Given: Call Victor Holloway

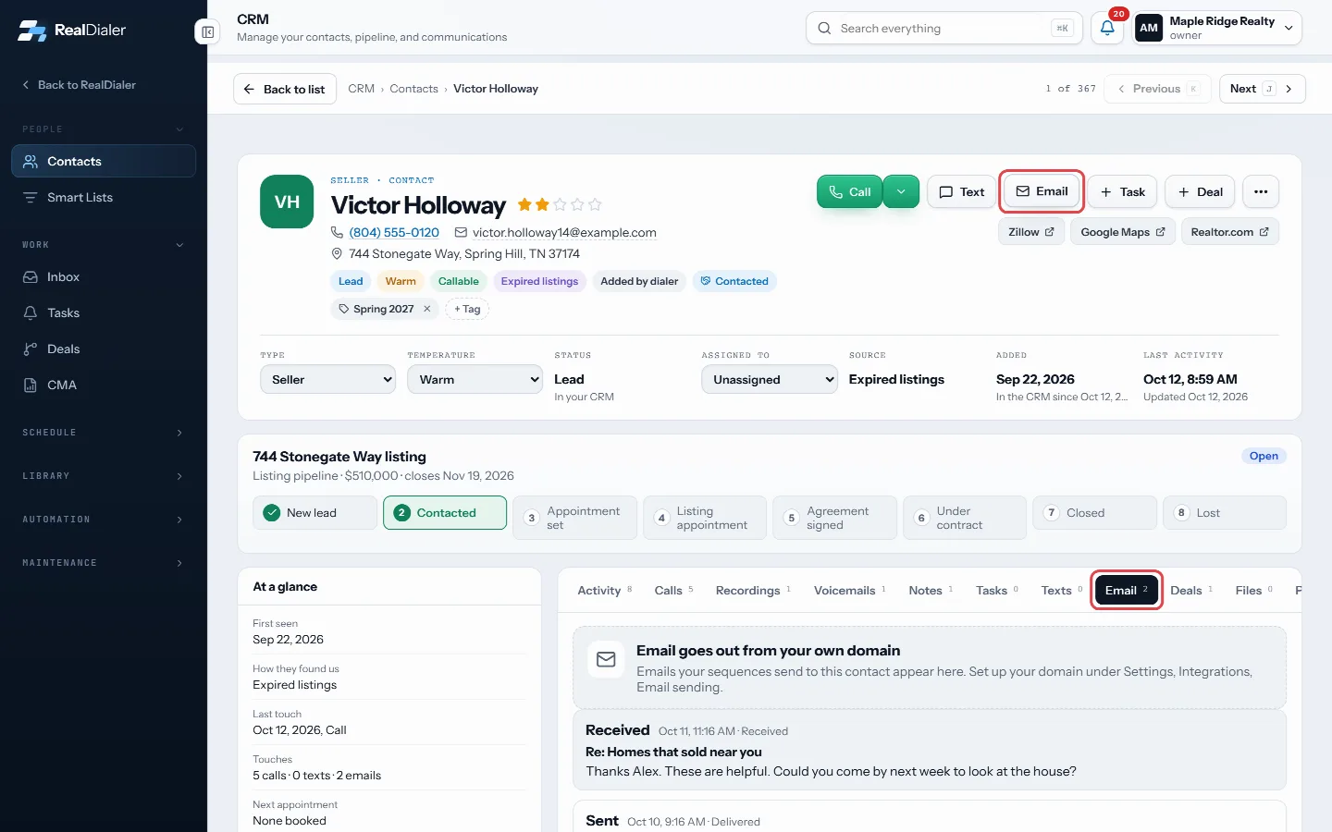Looking at the screenshot, I should pyautogui.click(x=850, y=191).
